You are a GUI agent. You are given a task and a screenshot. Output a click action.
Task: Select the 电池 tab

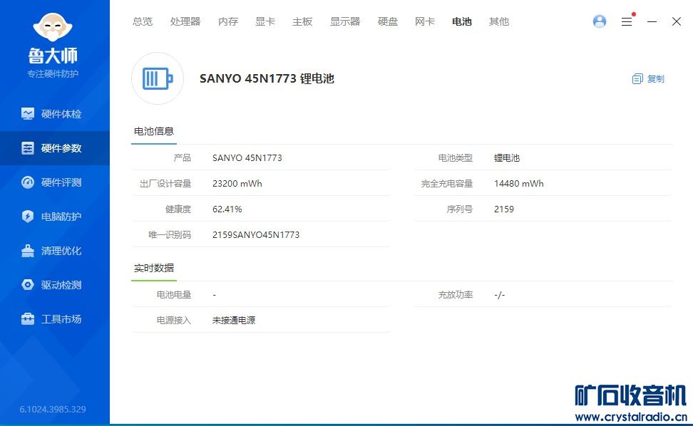coord(462,21)
